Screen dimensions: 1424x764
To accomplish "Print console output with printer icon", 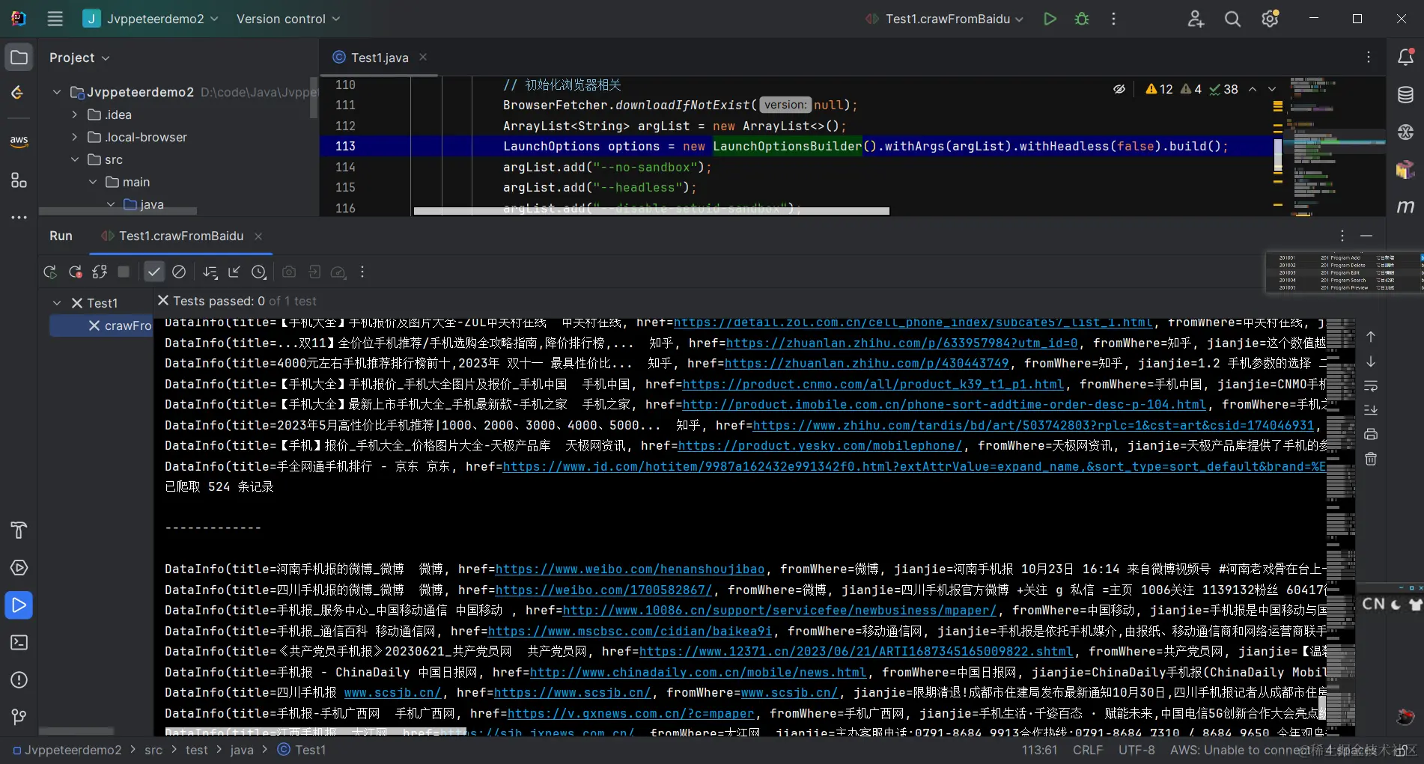I will pos(1371,434).
